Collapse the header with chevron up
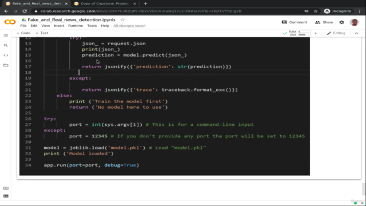366x206 pixels. 356,33
